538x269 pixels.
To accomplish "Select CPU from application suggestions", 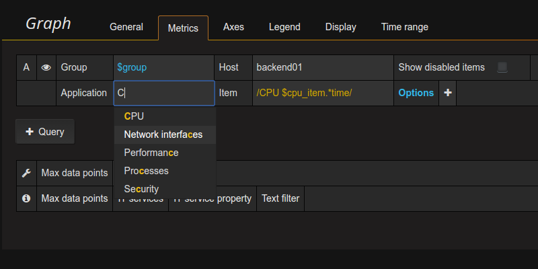I will (134, 116).
